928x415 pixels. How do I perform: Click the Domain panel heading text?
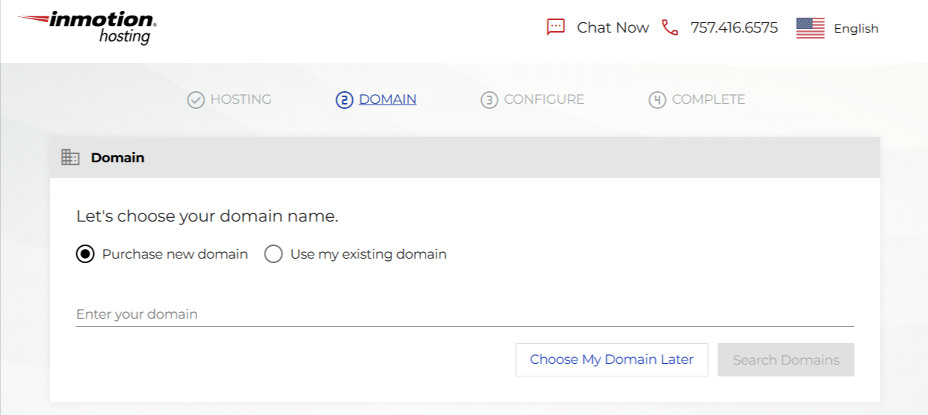[x=118, y=158]
